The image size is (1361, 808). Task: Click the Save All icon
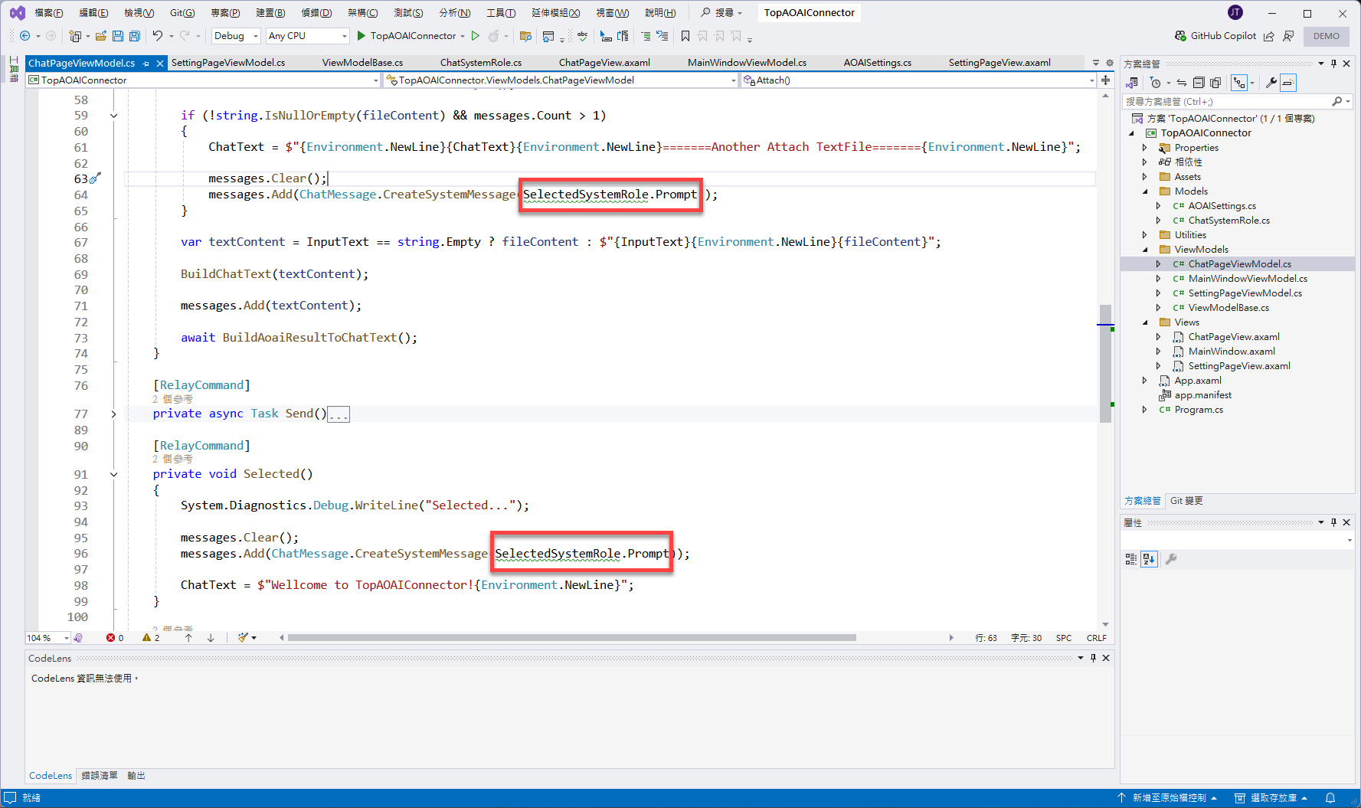pos(135,36)
